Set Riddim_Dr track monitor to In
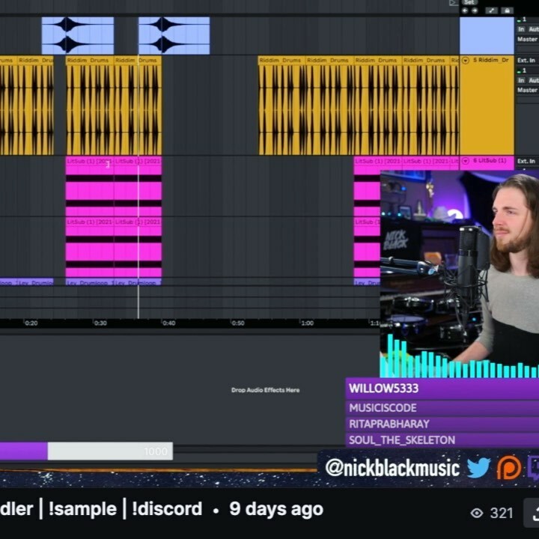This screenshot has height=539, width=539. pos(521,80)
